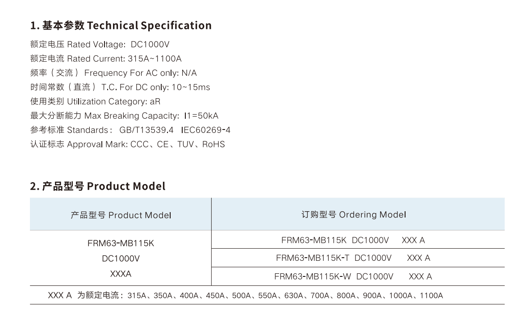Click the rated current list footnote row
This screenshot has width=527, height=326.
click(x=267, y=295)
